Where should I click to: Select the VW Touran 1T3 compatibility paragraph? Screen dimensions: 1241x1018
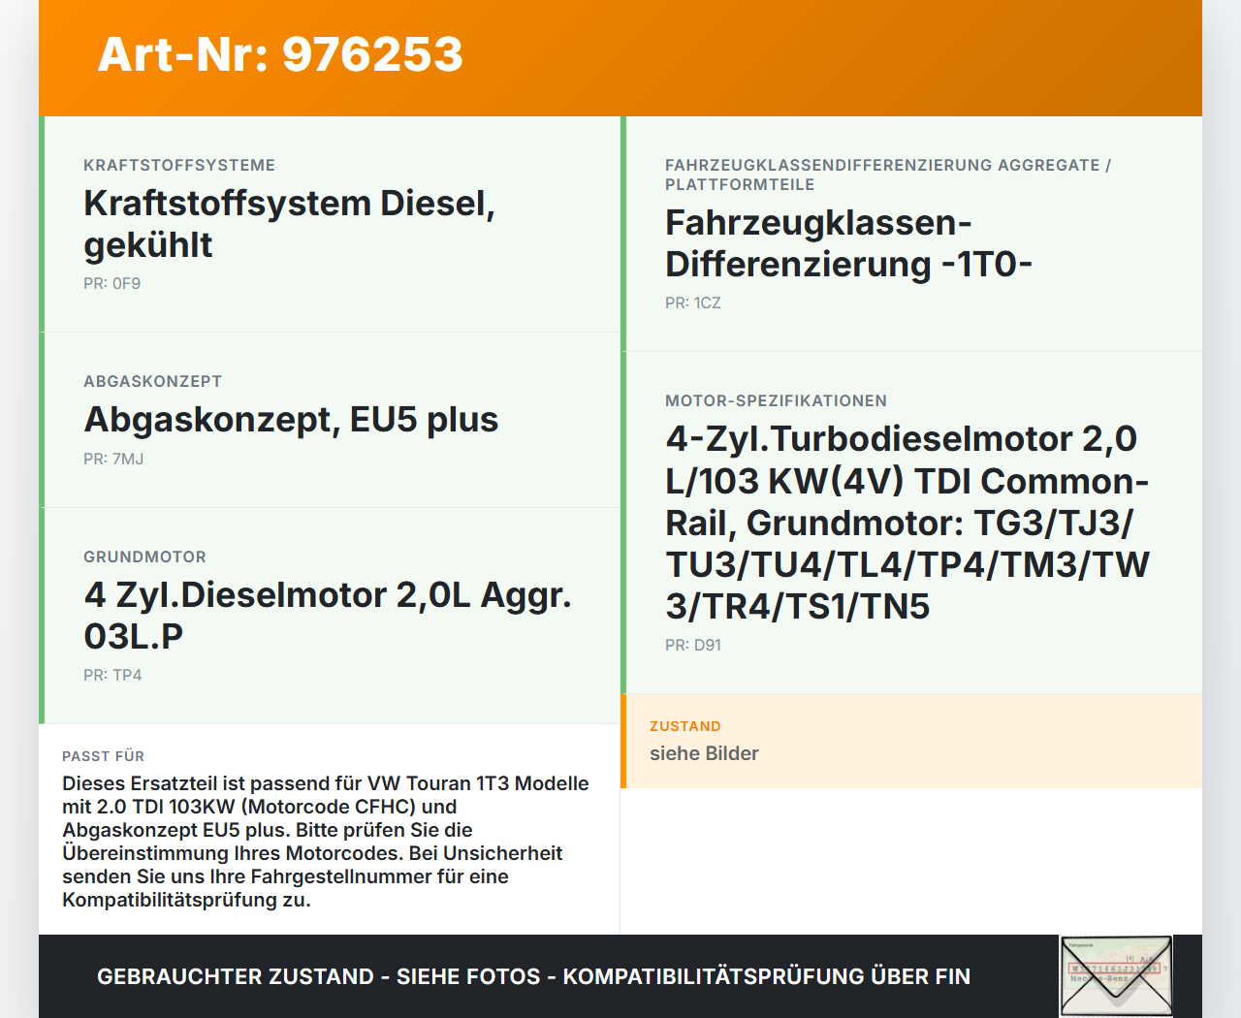[326, 842]
